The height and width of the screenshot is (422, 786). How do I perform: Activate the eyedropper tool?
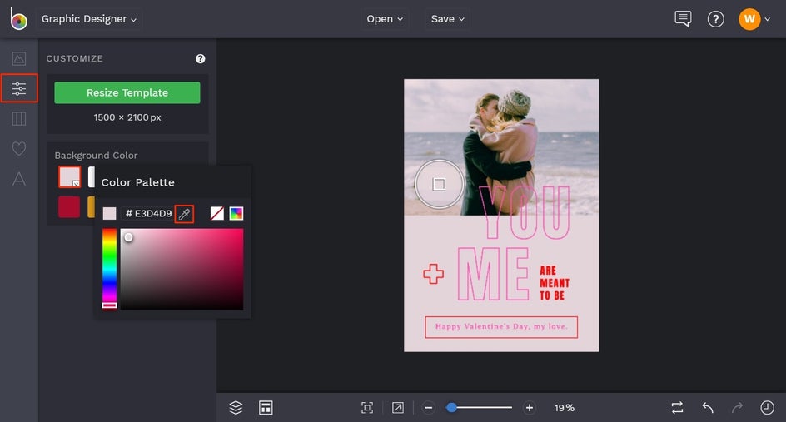coord(185,214)
